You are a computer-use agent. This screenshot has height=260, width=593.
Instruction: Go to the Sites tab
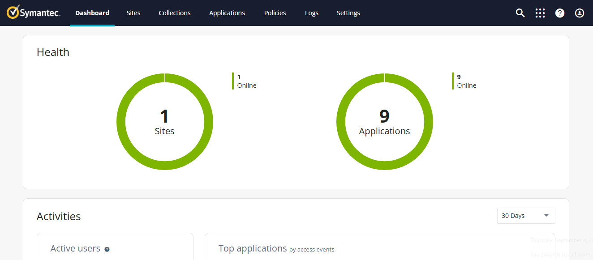(x=133, y=13)
